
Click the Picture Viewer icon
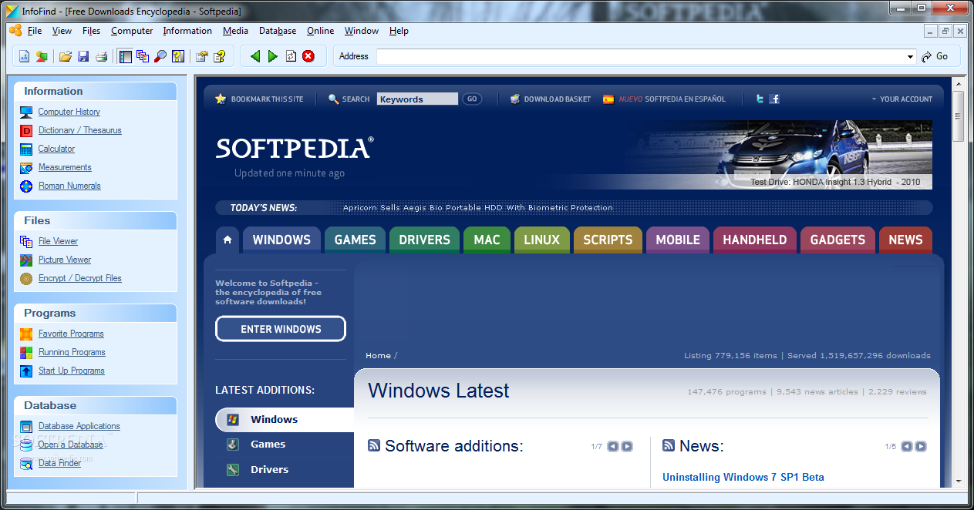point(26,260)
